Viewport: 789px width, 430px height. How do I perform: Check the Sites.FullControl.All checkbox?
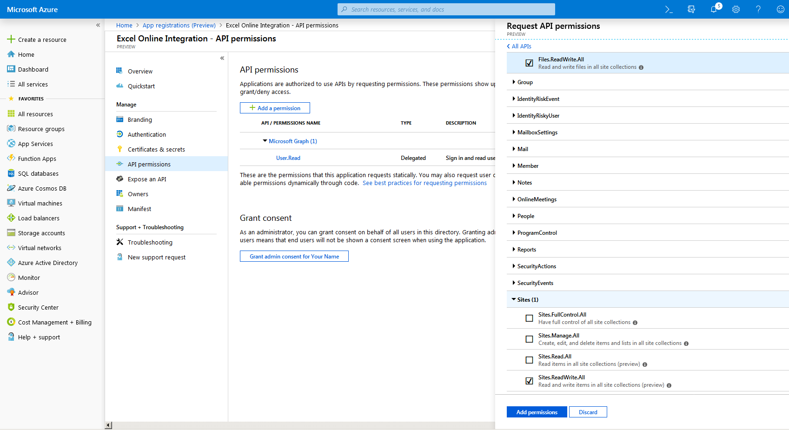(x=529, y=318)
